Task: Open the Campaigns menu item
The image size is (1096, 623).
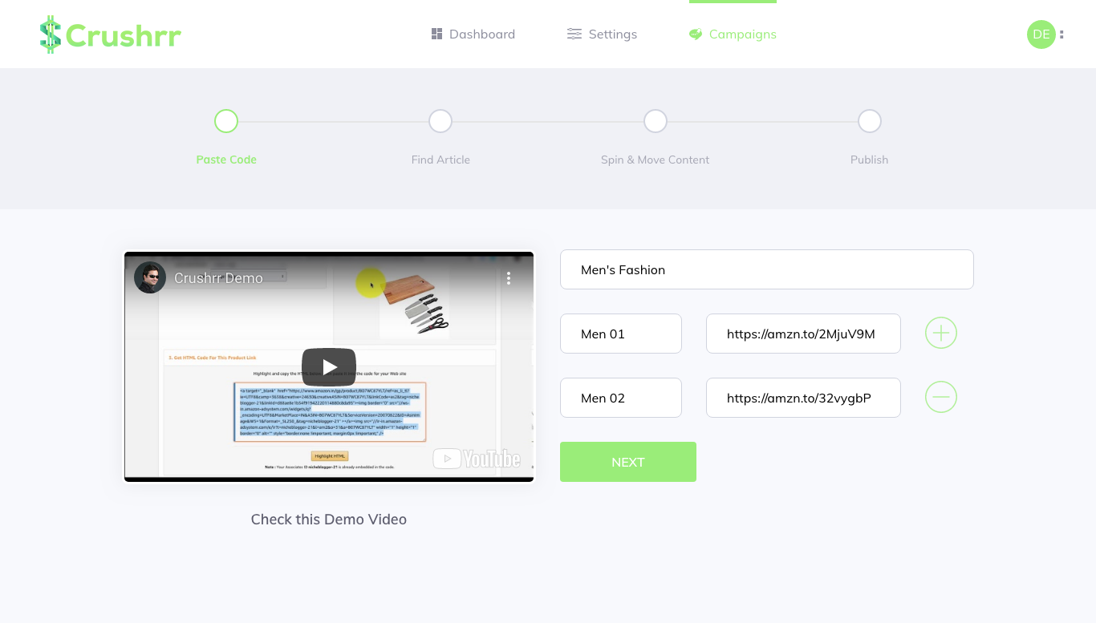Action: (x=733, y=34)
